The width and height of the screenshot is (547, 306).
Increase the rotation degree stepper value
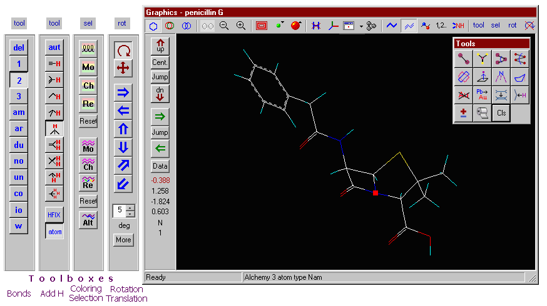point(130,207)
